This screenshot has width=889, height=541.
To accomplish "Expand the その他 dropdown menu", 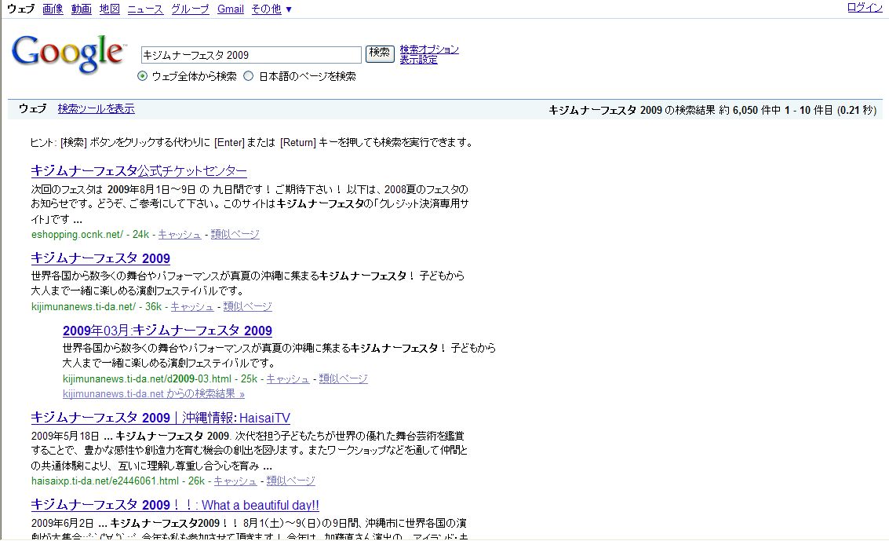I will click(x=271, y=9).
